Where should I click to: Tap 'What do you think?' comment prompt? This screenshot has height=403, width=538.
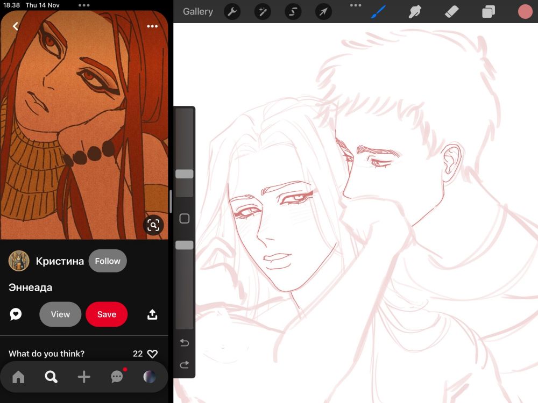click(46, 354)
